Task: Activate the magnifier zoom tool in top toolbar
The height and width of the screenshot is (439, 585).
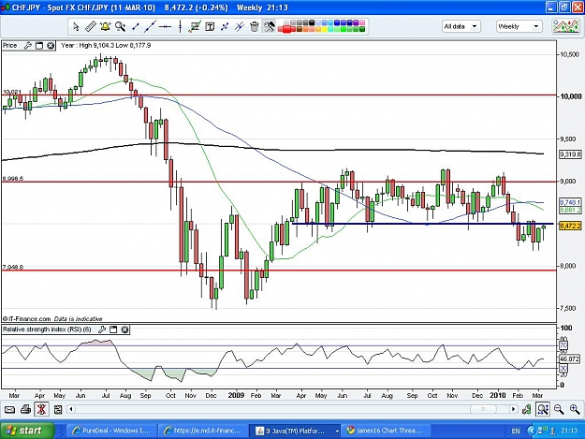Action: (120, 26)
